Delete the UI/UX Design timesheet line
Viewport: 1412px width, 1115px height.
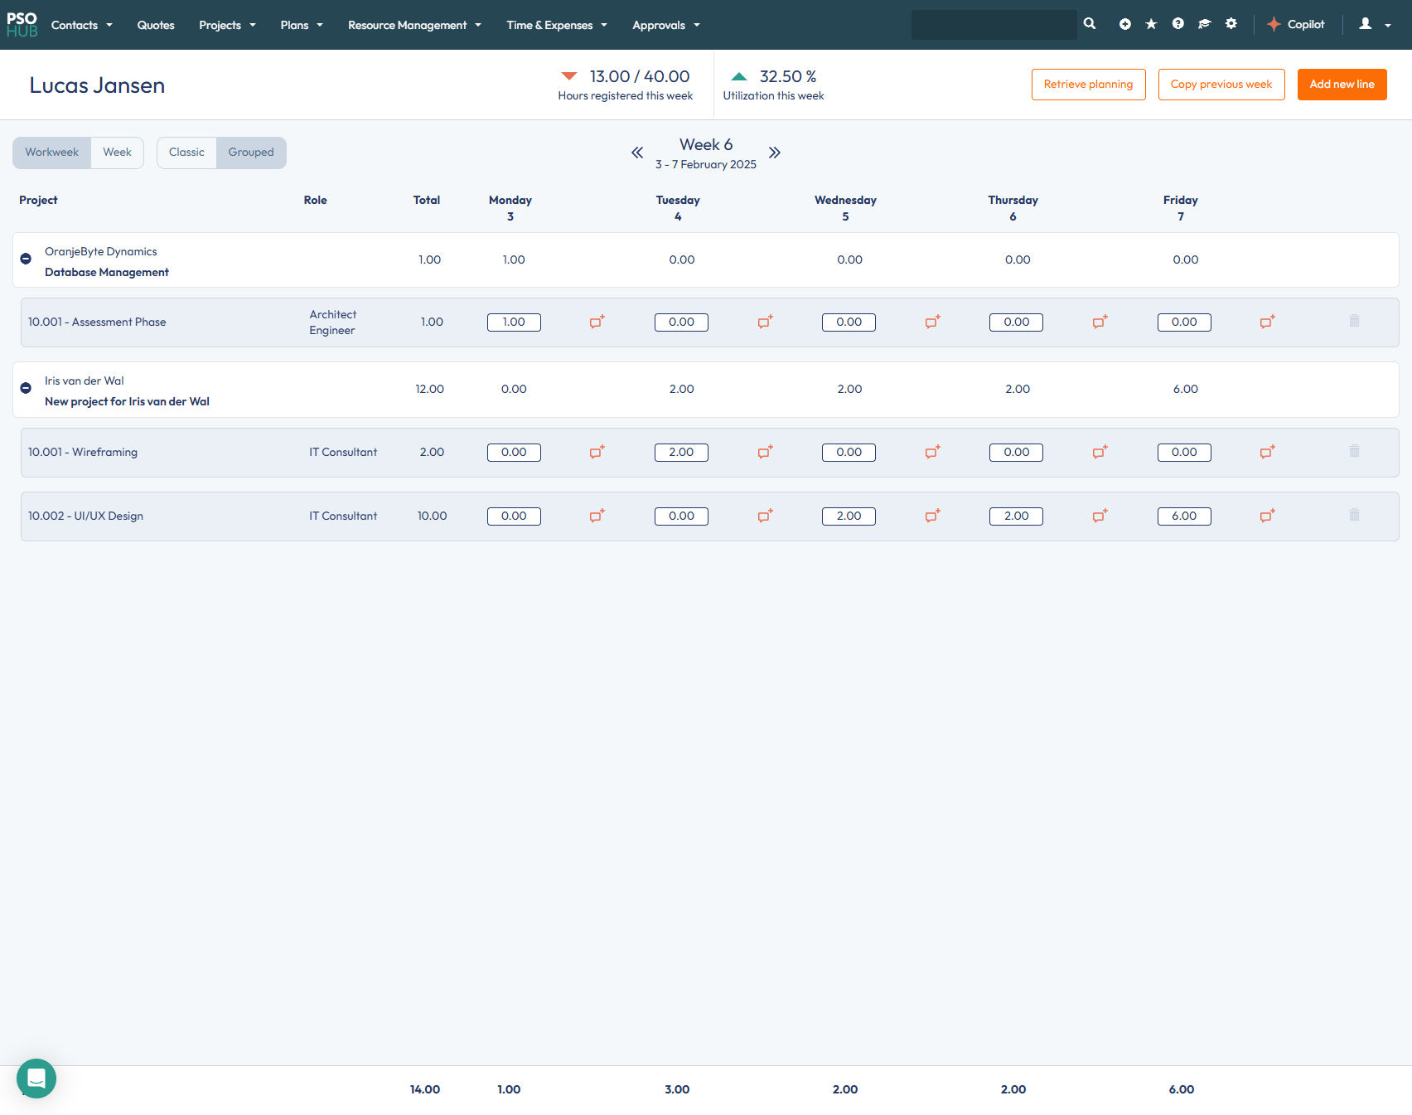pos(1354,515)
